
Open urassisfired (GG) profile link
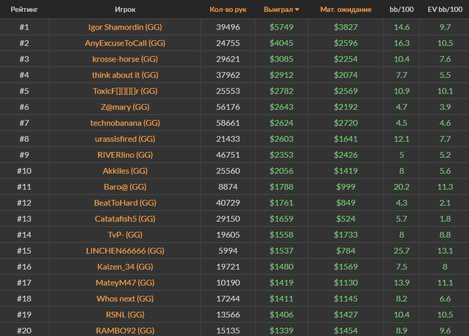coord(125,139)
